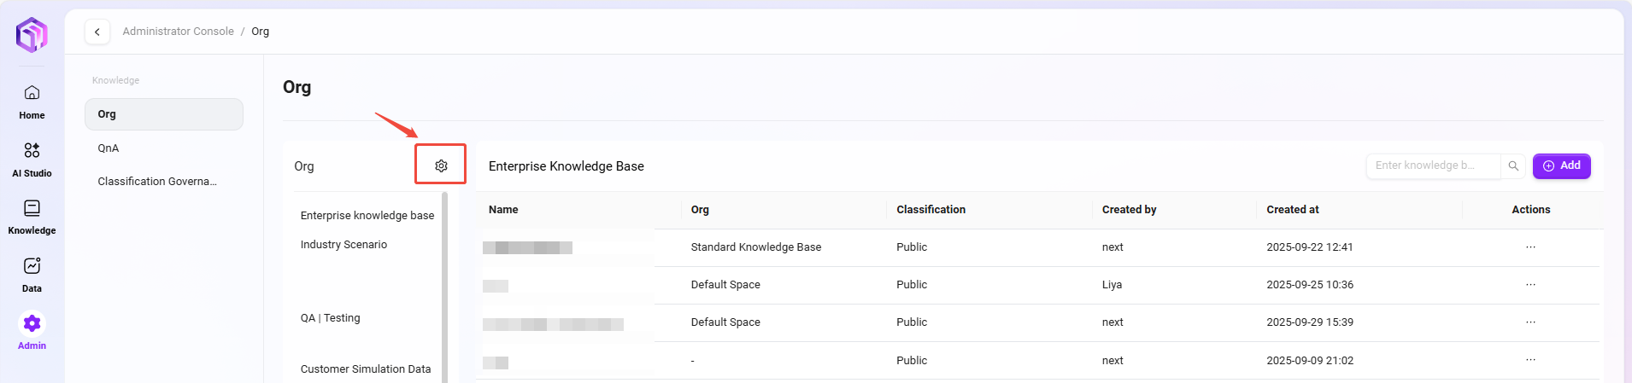Focus the Enter knowledge base search field
The image size is (1632, 383).
(x=1432, y=165)
